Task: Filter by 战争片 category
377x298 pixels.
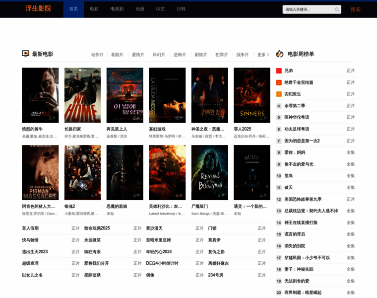Action: [x=243, y=55]
